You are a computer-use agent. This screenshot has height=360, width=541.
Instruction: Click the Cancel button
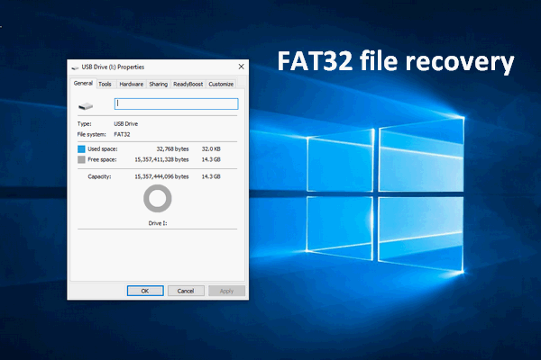186,291
